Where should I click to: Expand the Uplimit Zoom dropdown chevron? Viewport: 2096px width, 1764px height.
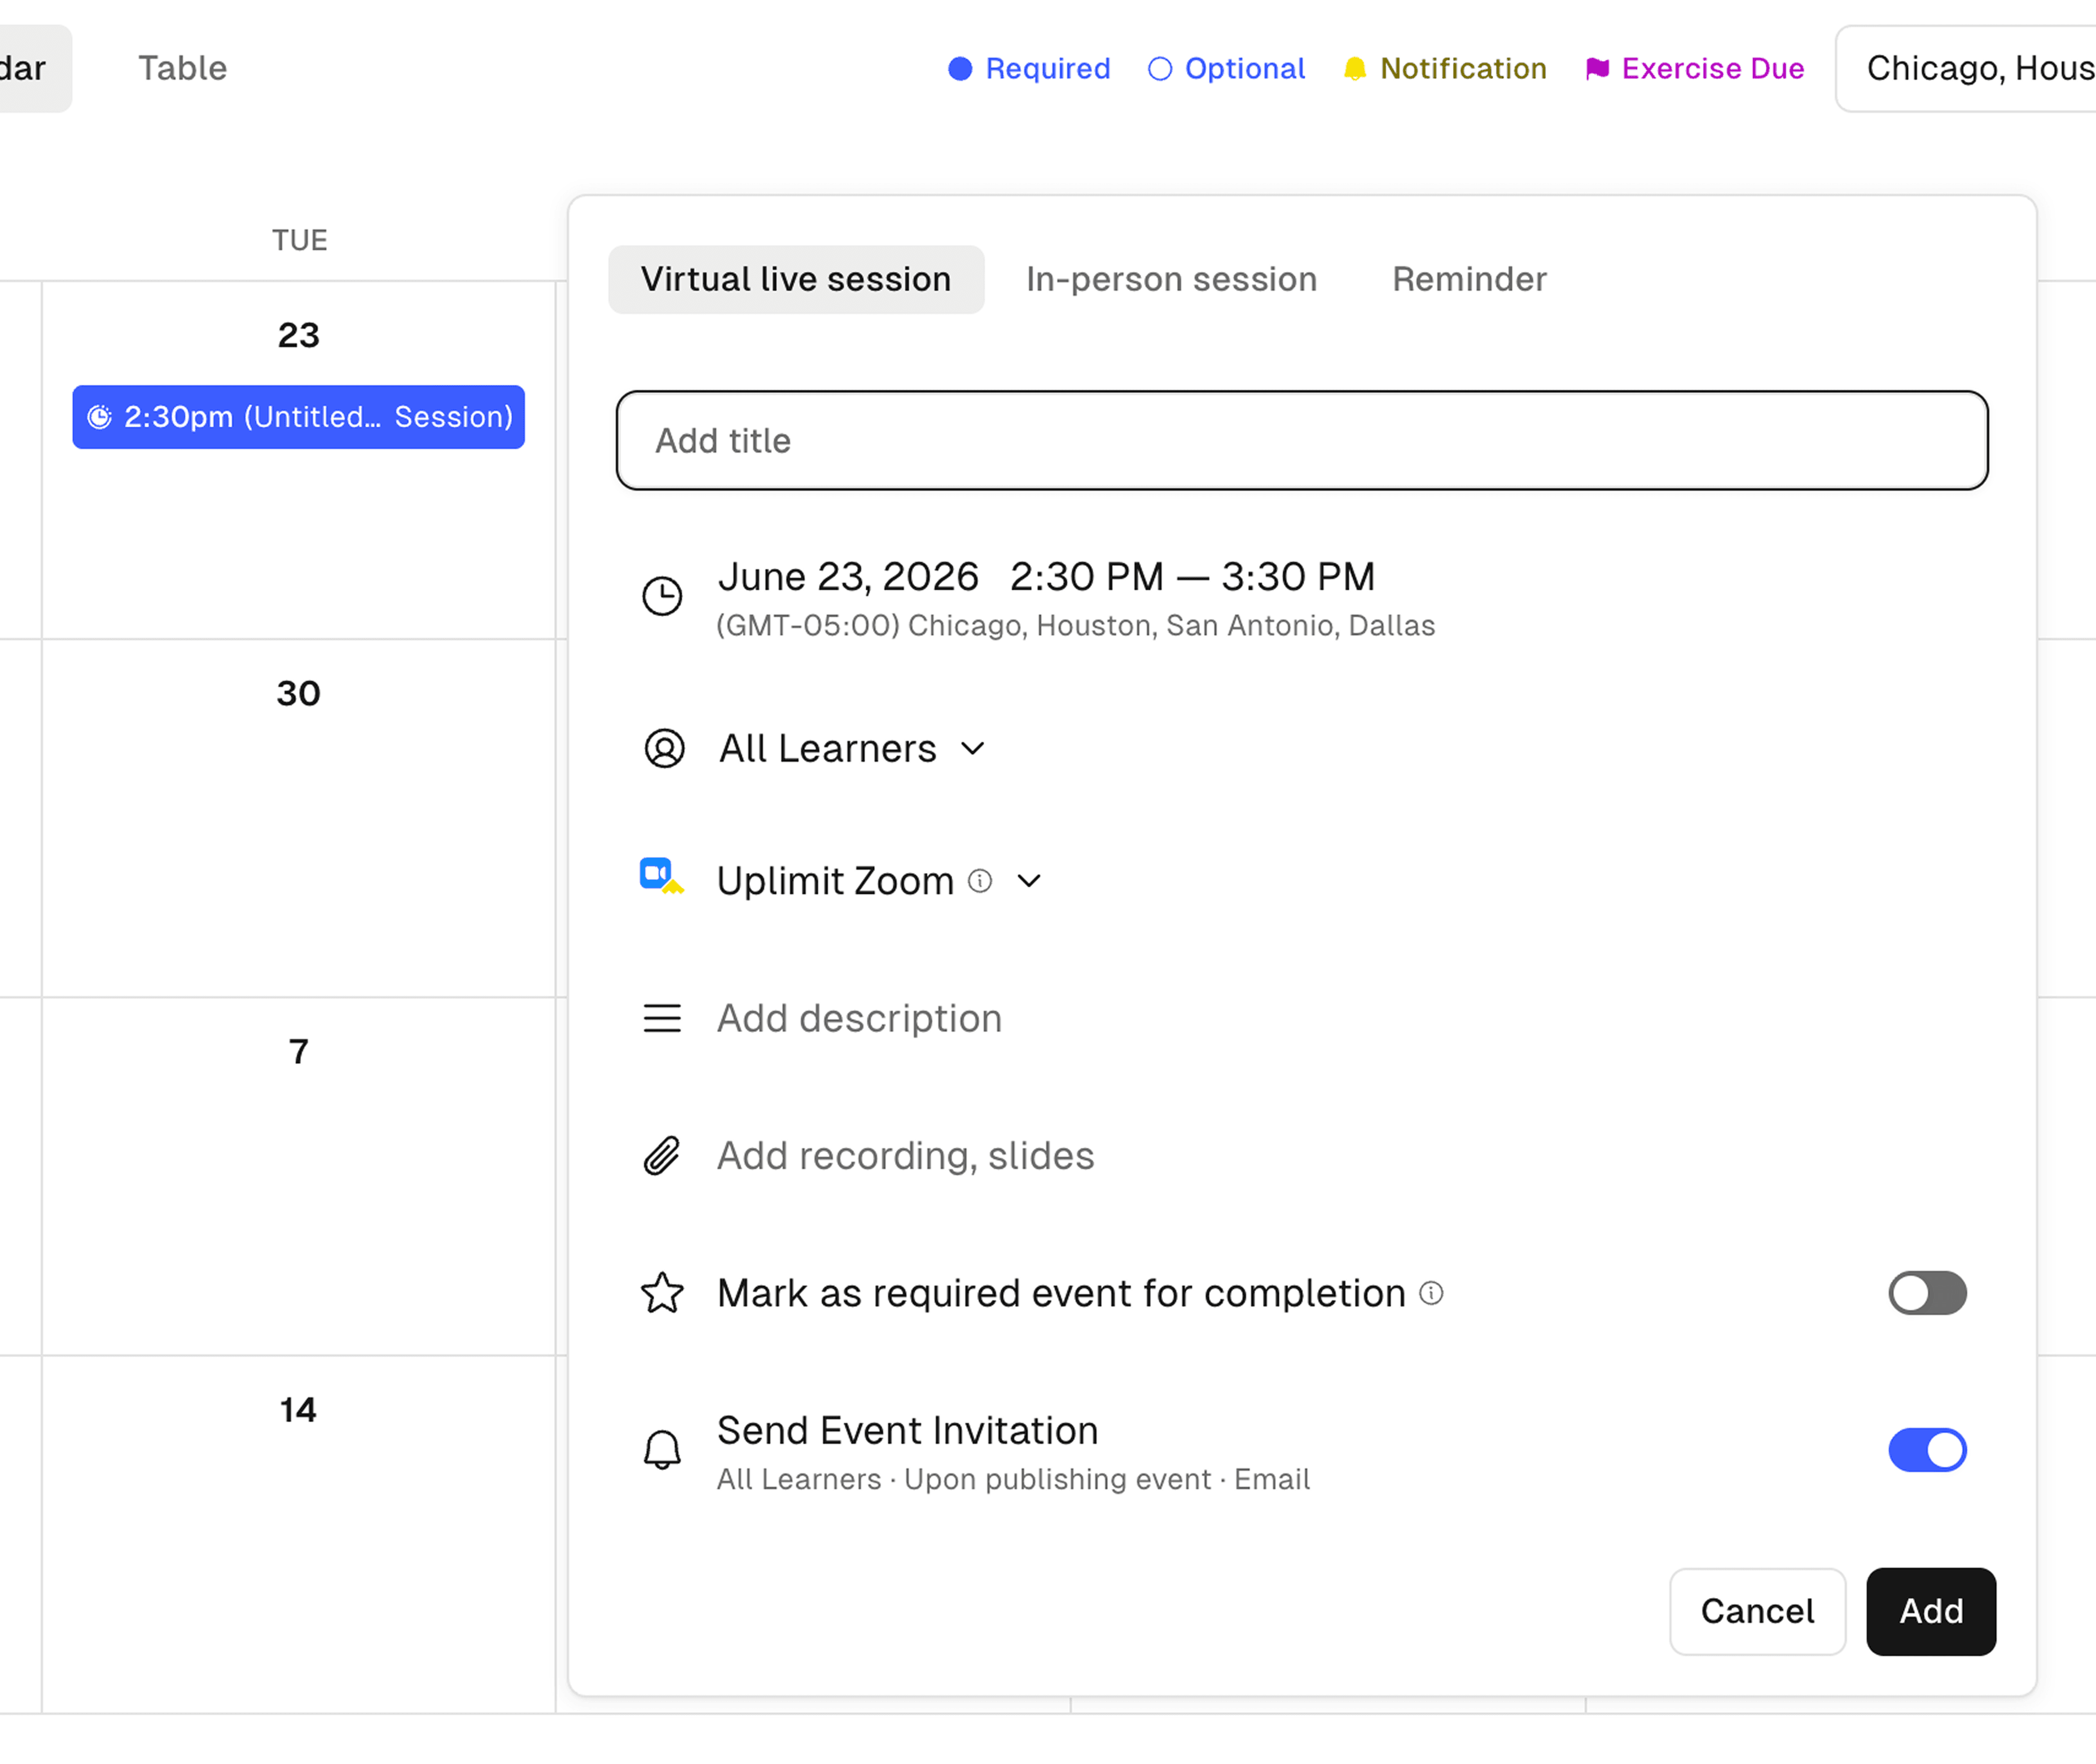(x=1029, y=880)
